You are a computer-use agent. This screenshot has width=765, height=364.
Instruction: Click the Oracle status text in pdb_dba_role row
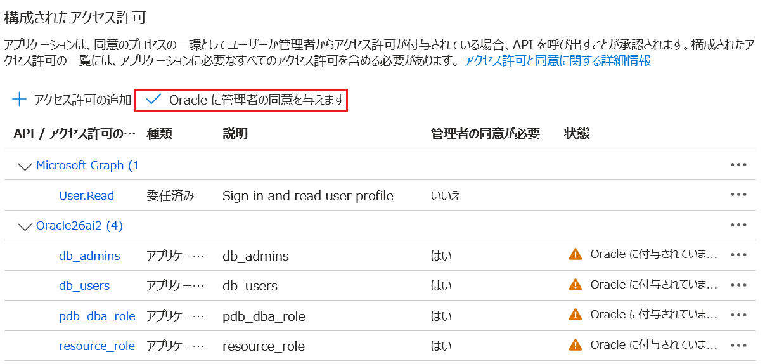tap(654, 314)
